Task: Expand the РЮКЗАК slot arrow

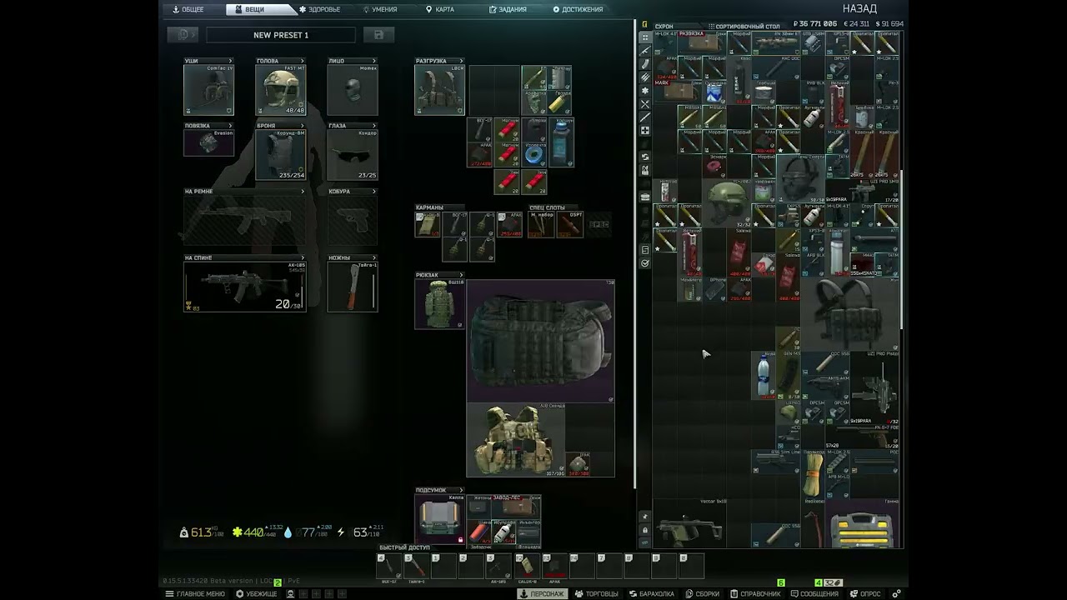Action: click(x=462, y=275)
